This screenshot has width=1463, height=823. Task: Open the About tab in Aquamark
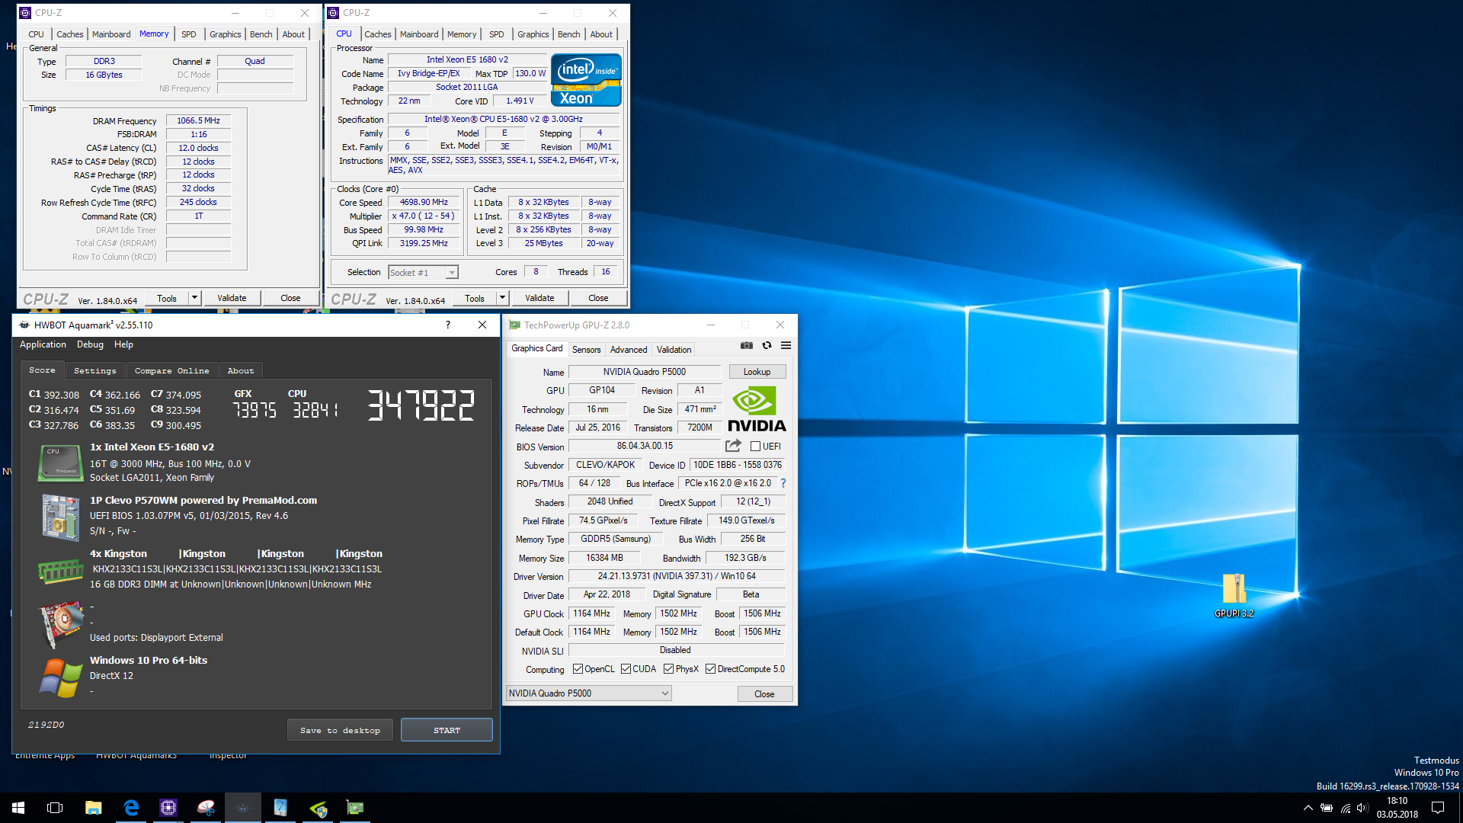[241, 370]
